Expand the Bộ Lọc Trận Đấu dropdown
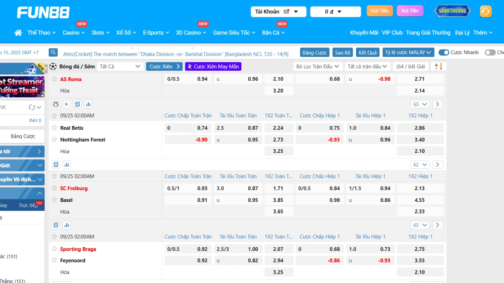This screenshot has height=283, width=504. [x=317, y=67]
